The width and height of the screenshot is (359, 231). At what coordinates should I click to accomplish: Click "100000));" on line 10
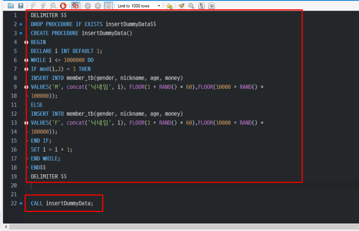44,96
